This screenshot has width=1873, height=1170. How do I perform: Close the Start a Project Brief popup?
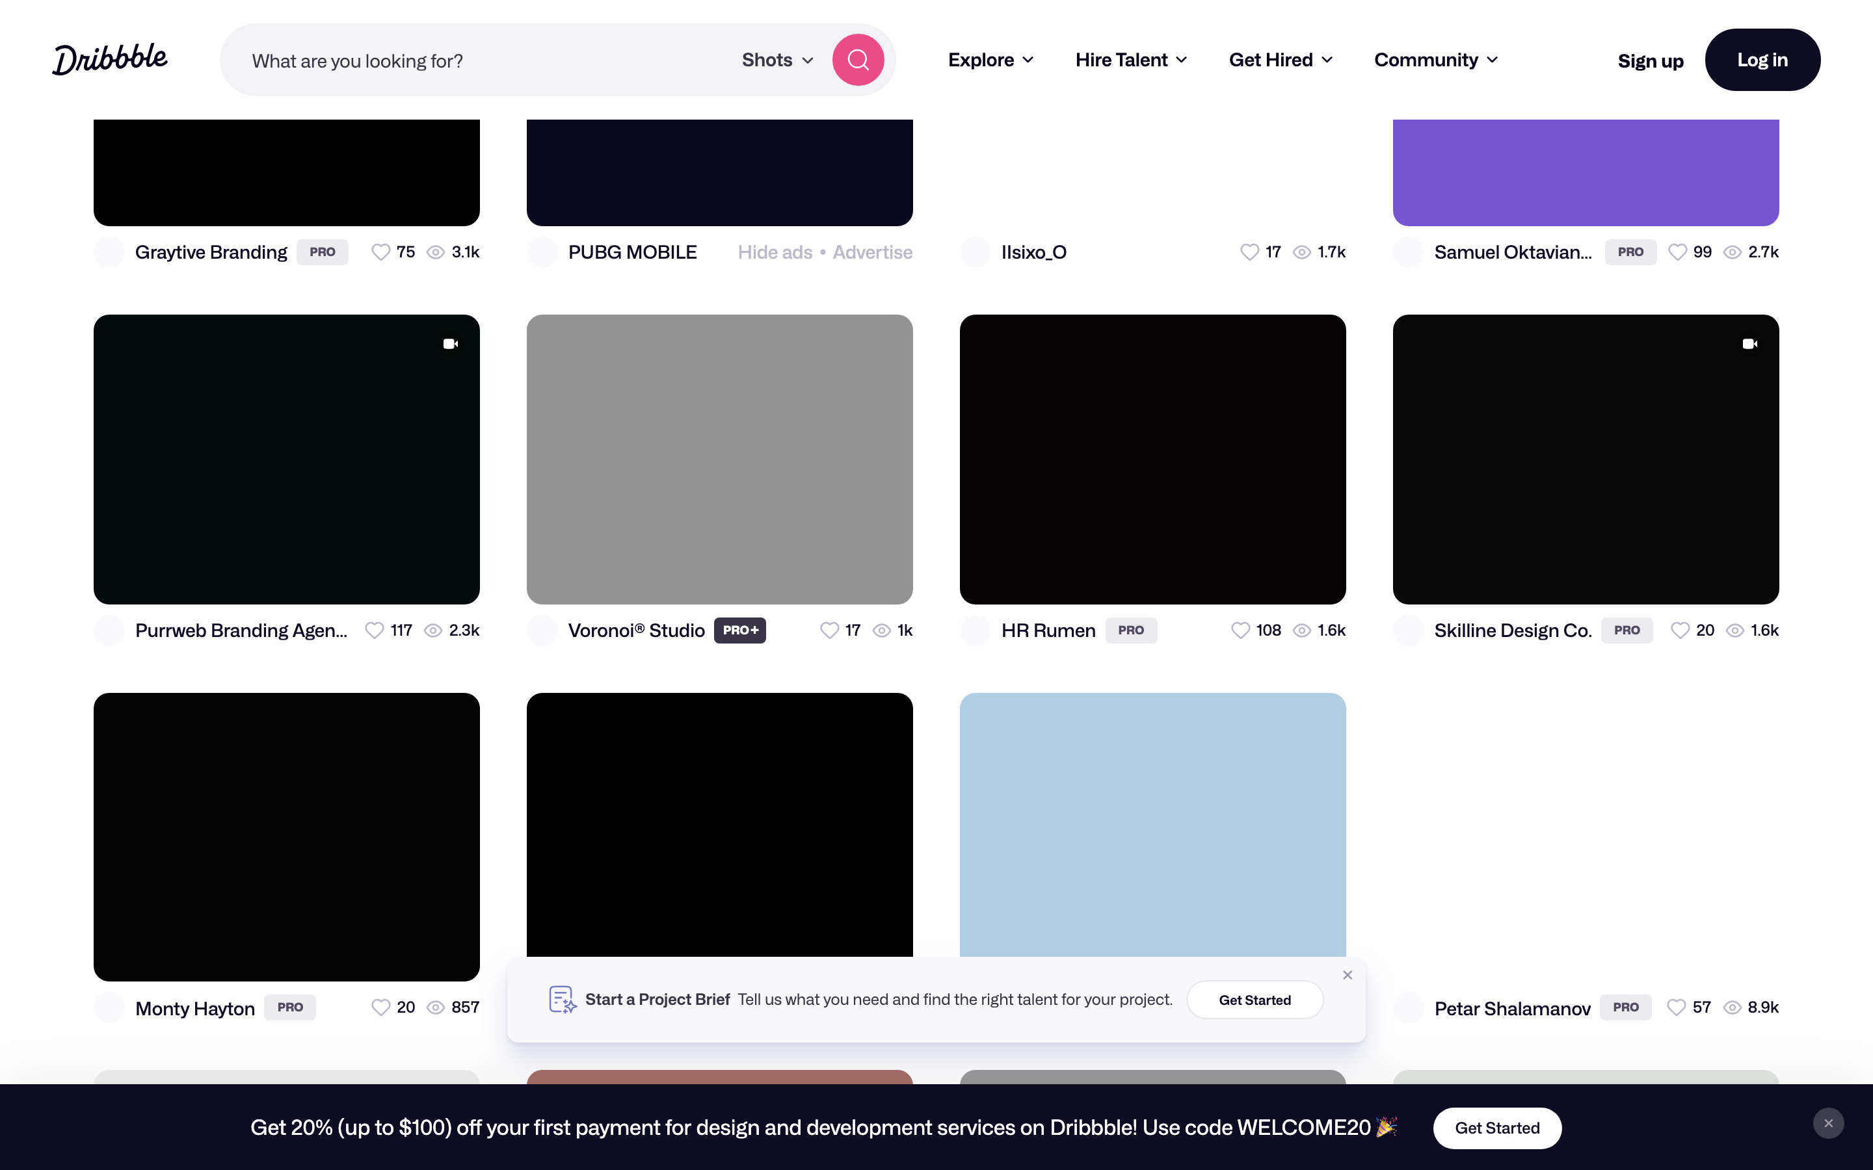(1348, 975)
